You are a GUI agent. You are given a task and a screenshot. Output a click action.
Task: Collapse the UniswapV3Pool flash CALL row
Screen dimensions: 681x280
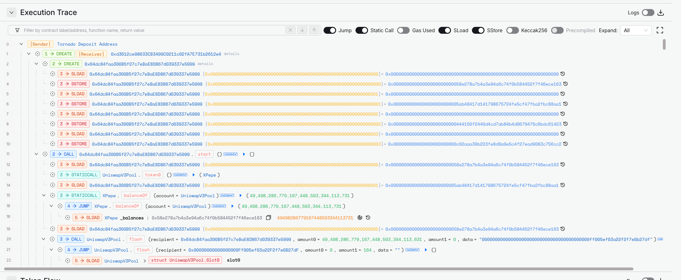(44, 239)
